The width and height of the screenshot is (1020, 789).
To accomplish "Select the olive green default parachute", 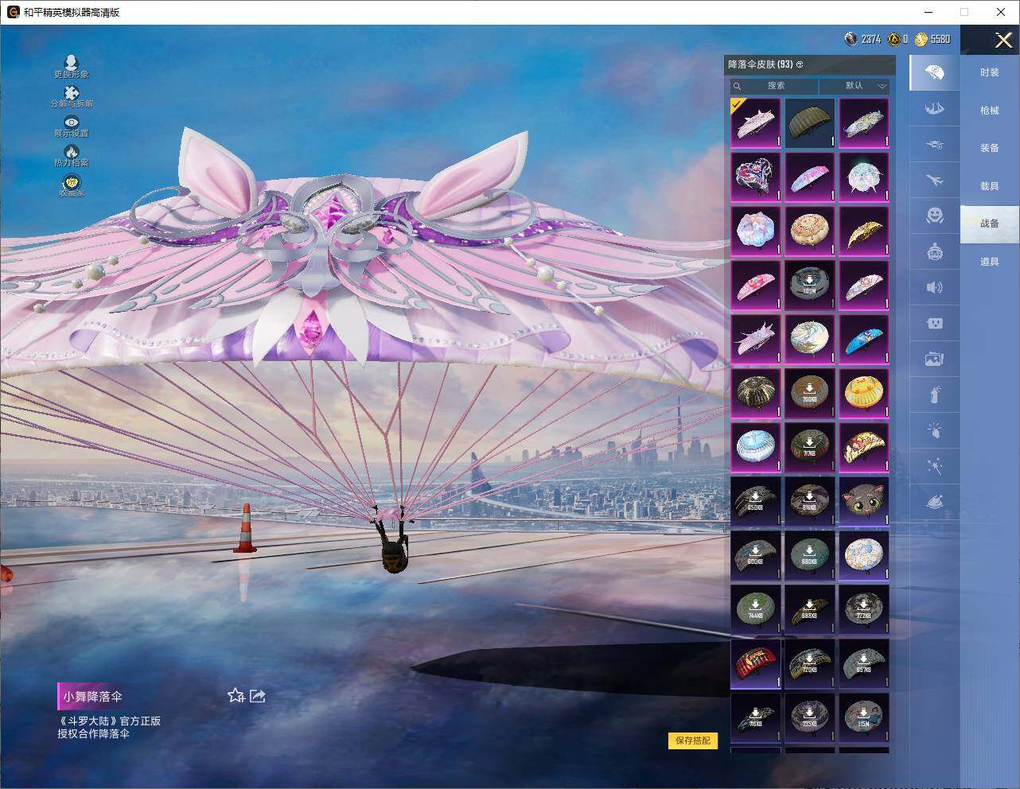I will pos(809,123).
